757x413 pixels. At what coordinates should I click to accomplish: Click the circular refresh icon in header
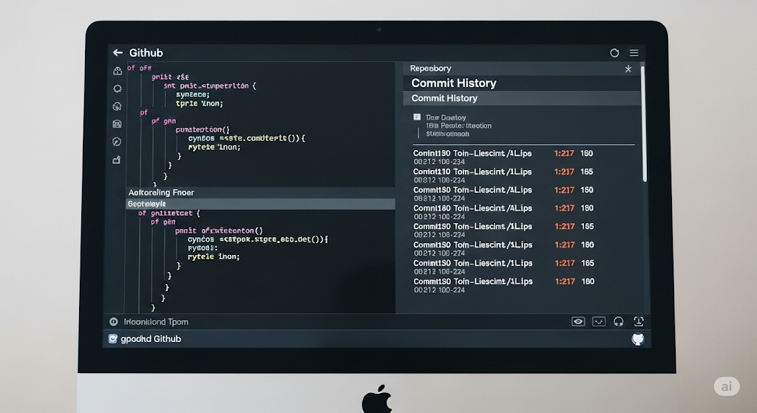tap(614, 53)
